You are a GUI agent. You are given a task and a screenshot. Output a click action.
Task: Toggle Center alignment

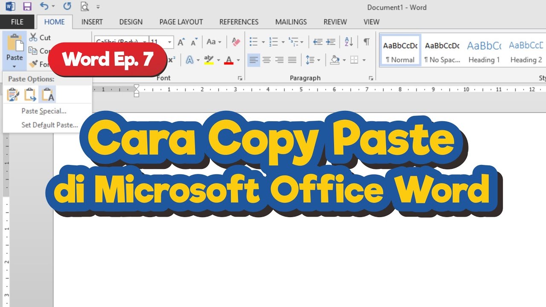click(x=267, y=60)
